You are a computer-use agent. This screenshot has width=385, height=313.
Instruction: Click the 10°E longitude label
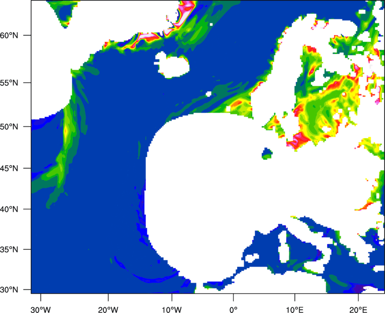pyautogui.click(x=295, y=310)
